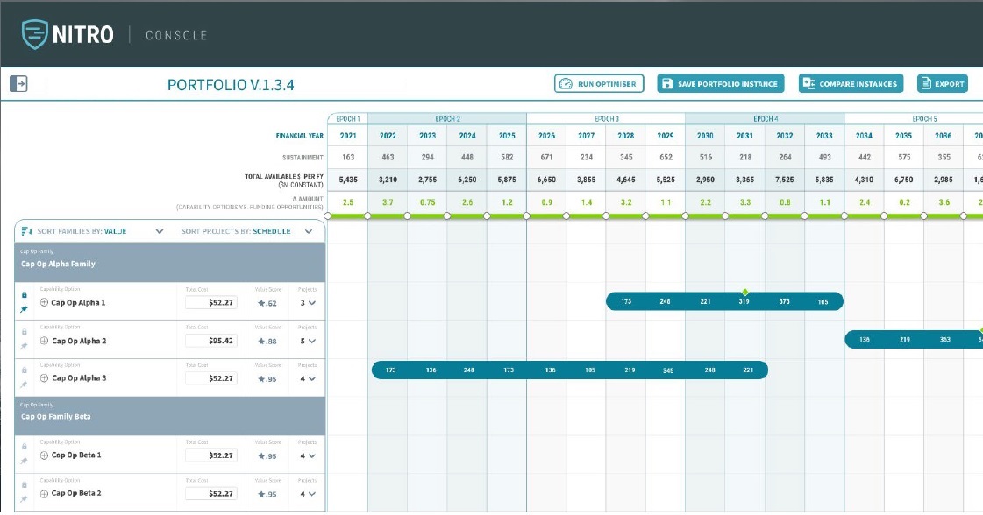Click the Cap Op Alpha 1 schedule bar
This screenshot has height=515, width=983.
[x=724, y=301]
